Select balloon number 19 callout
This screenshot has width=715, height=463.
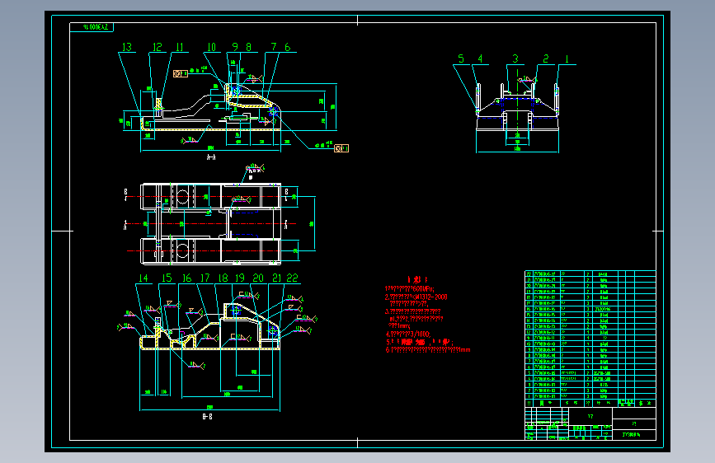(240, 278)
